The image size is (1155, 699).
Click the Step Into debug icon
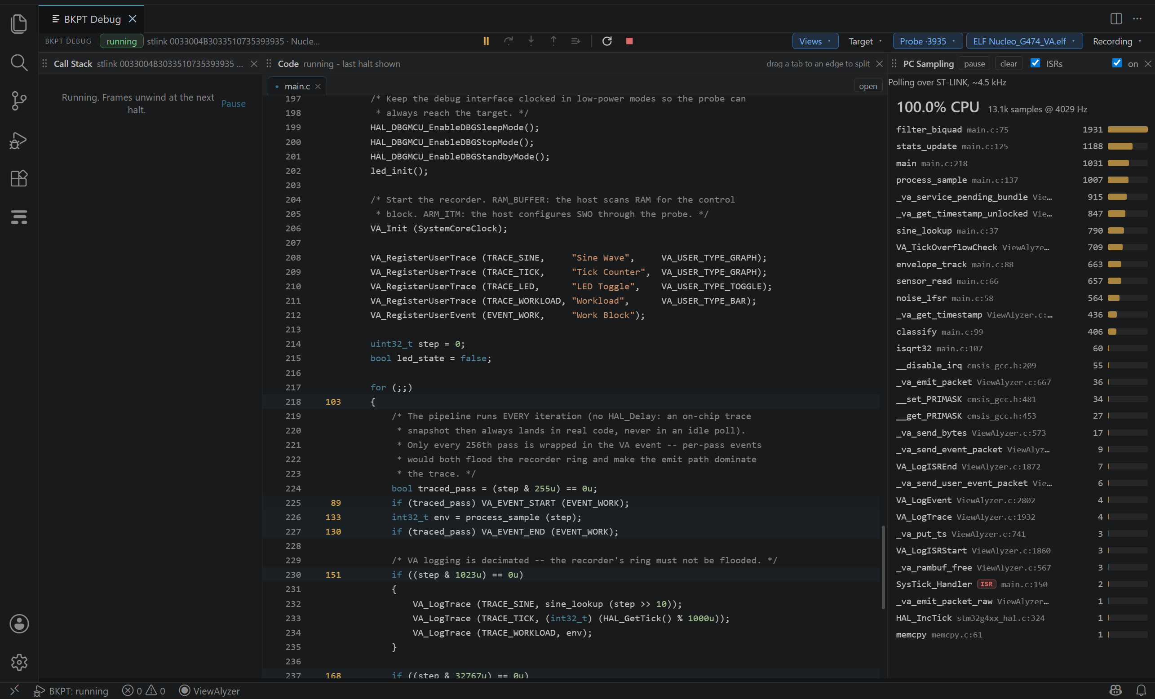tap(531, 41)
